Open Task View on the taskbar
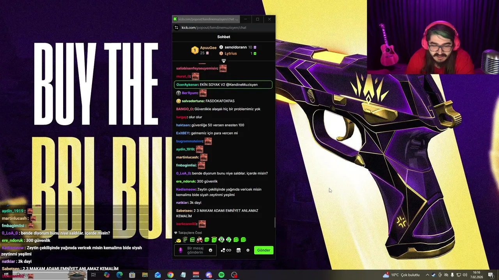This screenshot has height=280, width=499. coord(94,275)
